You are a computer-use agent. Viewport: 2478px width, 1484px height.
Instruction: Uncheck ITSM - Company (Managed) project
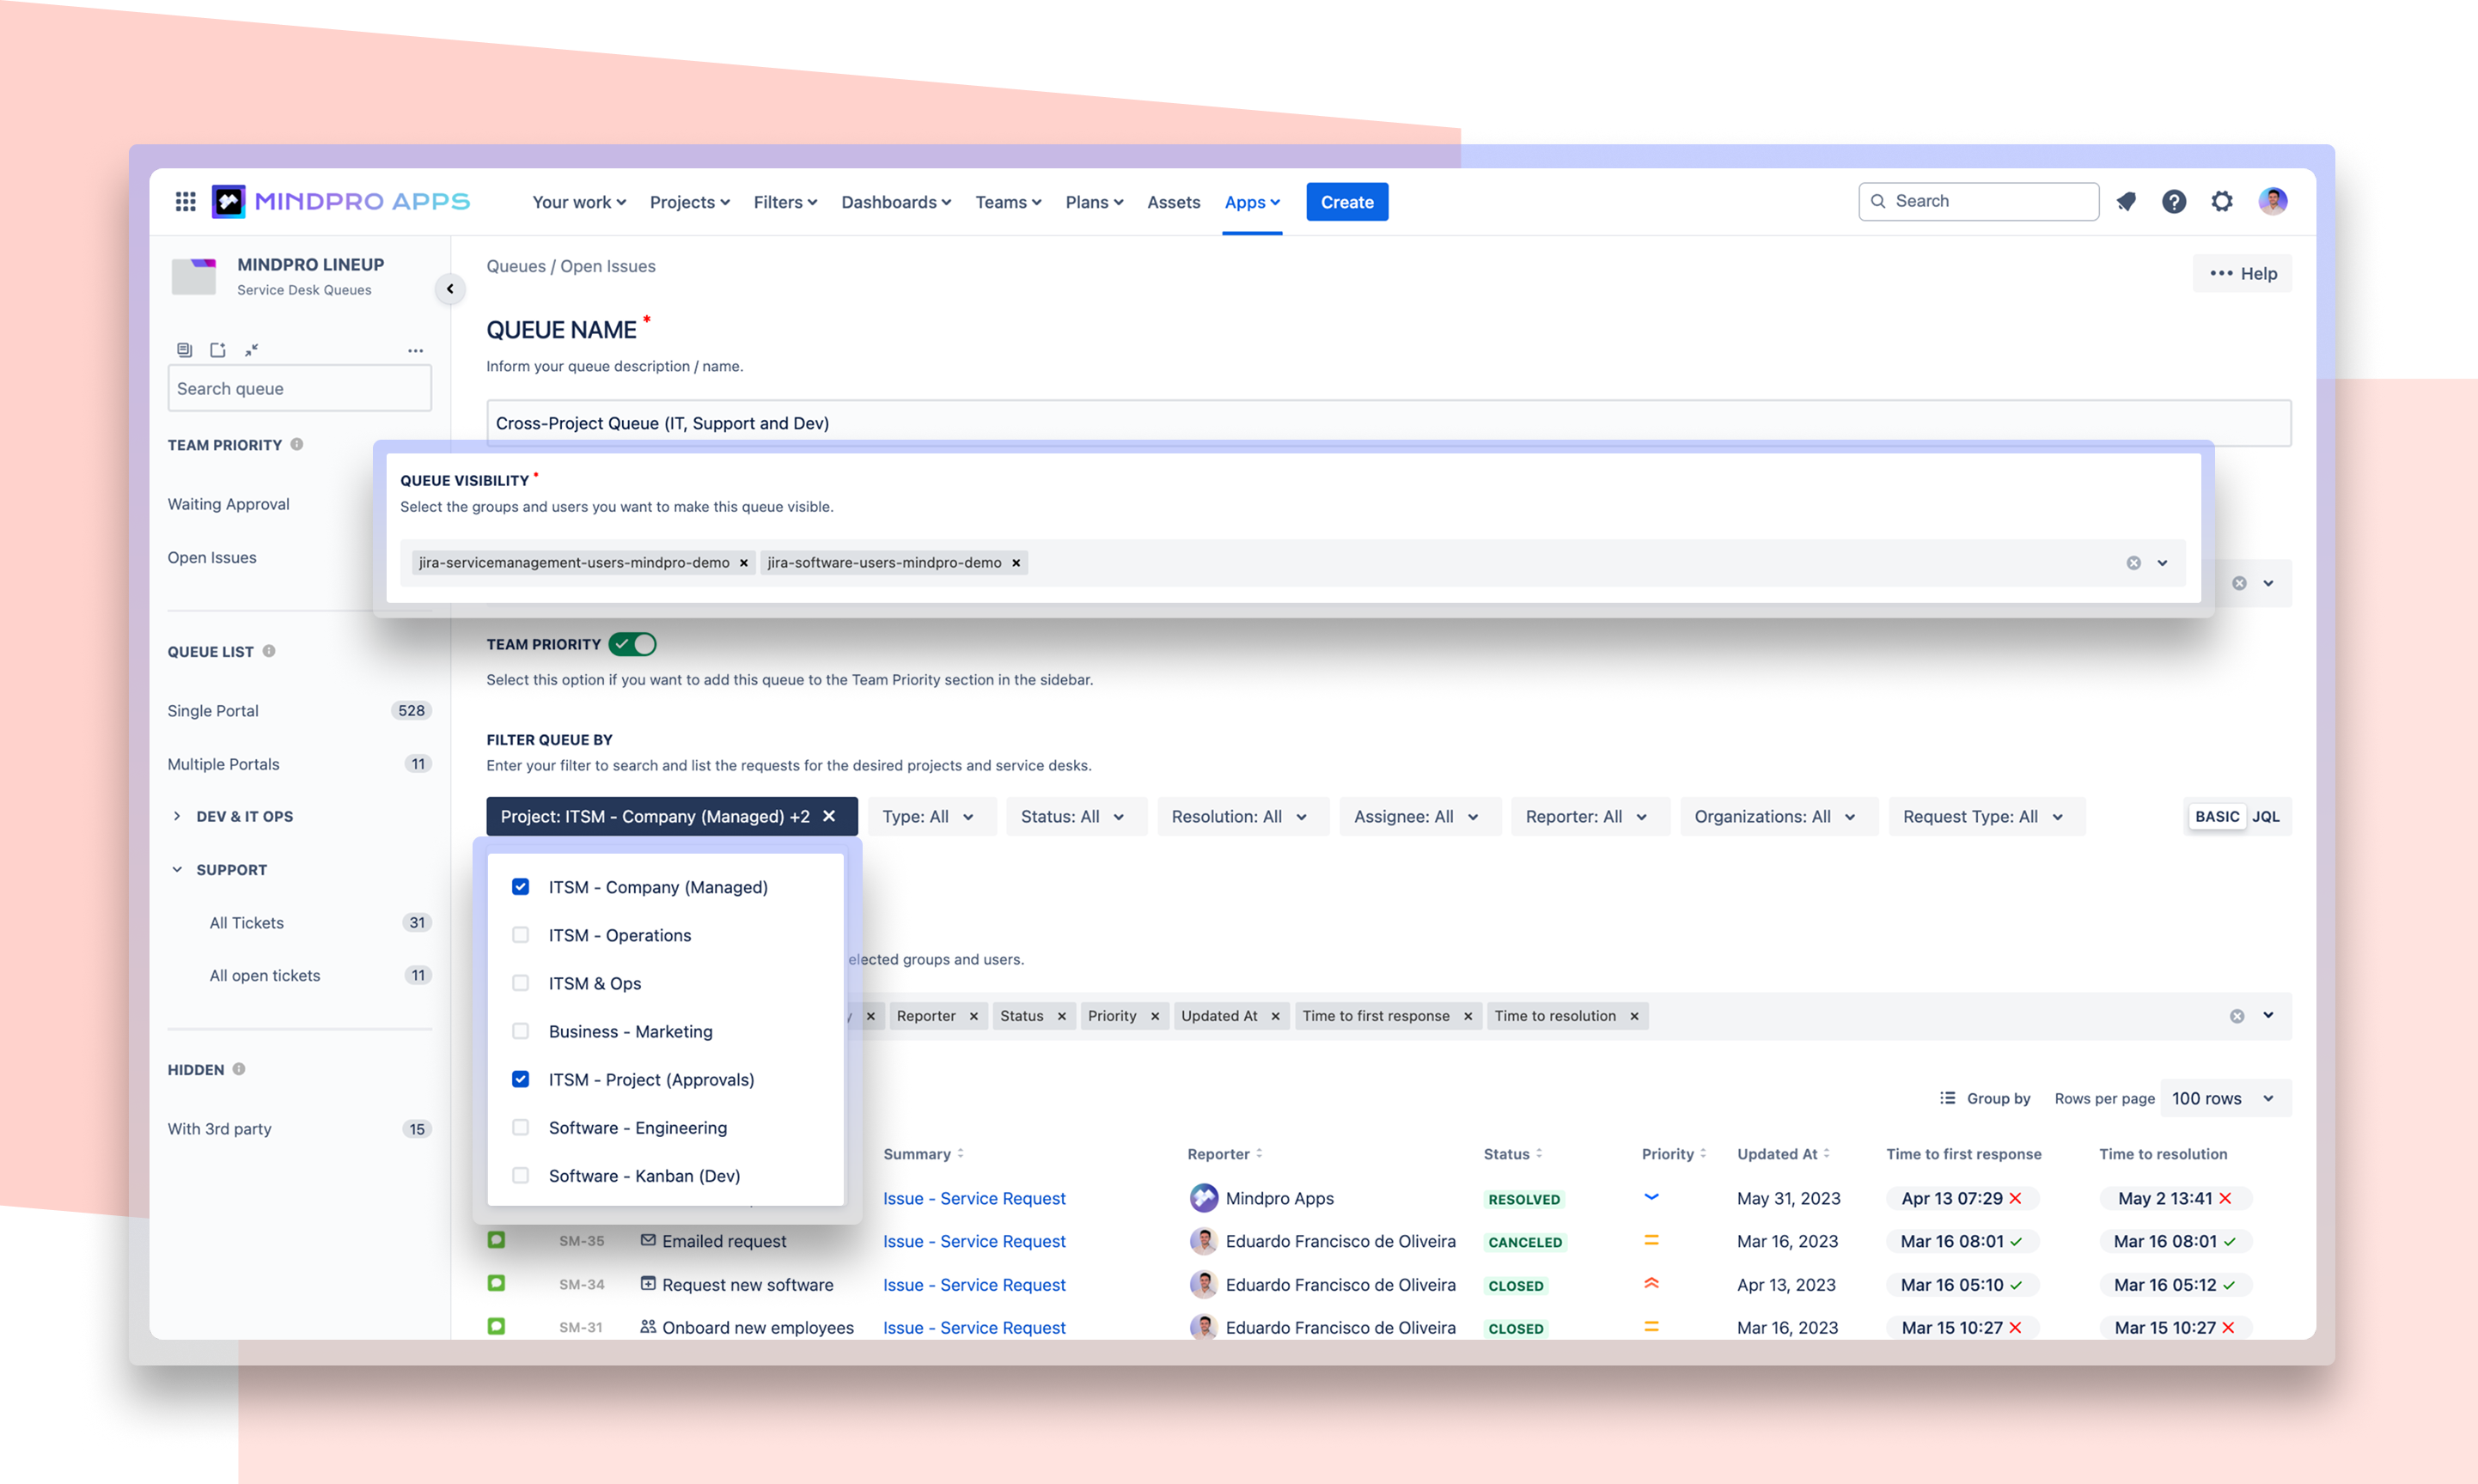point(520,887)
